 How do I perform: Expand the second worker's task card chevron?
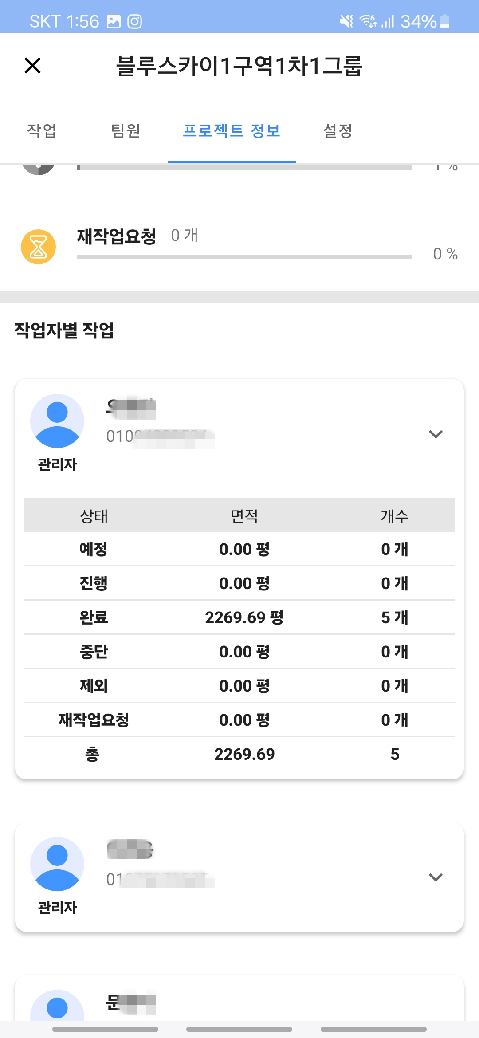coord(436,877)
